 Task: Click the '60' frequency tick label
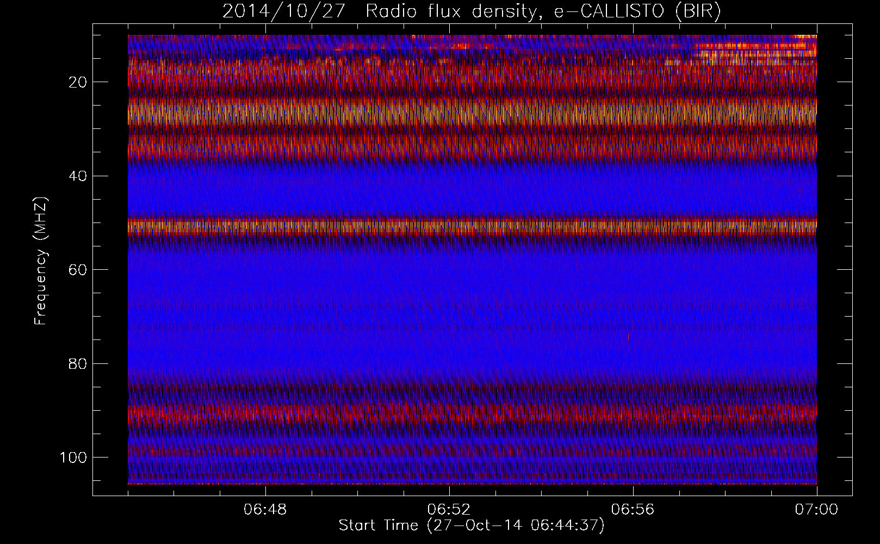pyautogui.click(x=78, y=270)
